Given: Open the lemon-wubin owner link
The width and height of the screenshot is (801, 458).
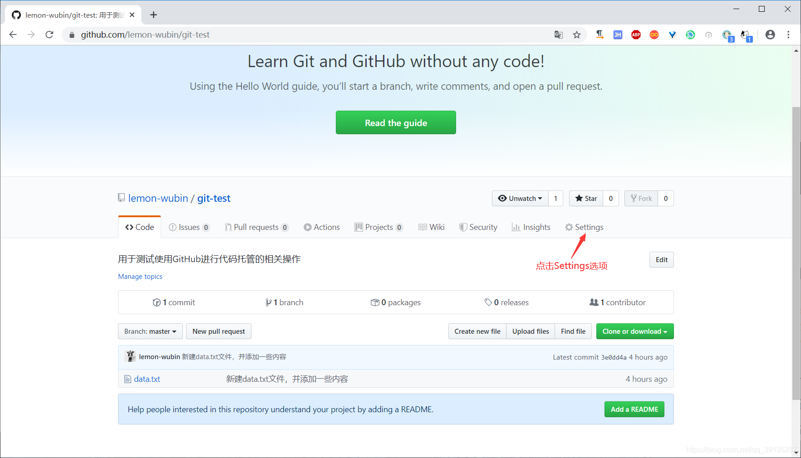Looking at the screenshot, I should click(158, 198).
